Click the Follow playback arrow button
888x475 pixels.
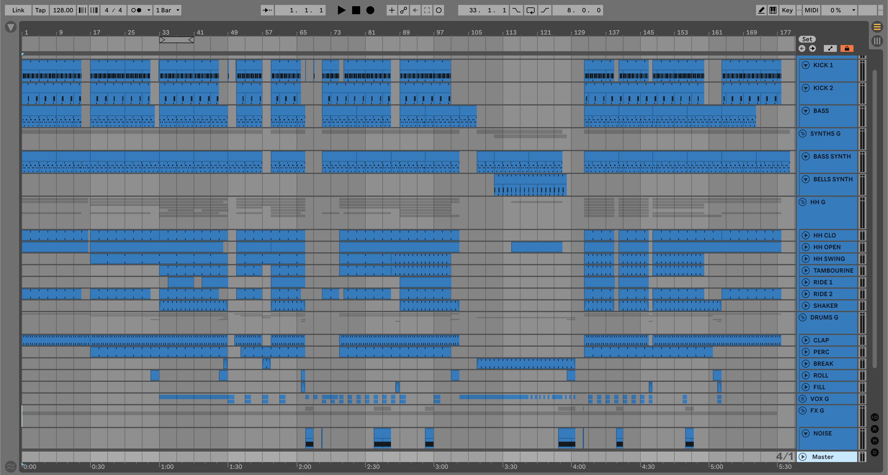(267, 10)
